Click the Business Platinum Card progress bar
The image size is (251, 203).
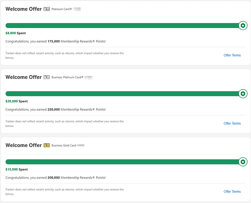click(x=122, y=94)
